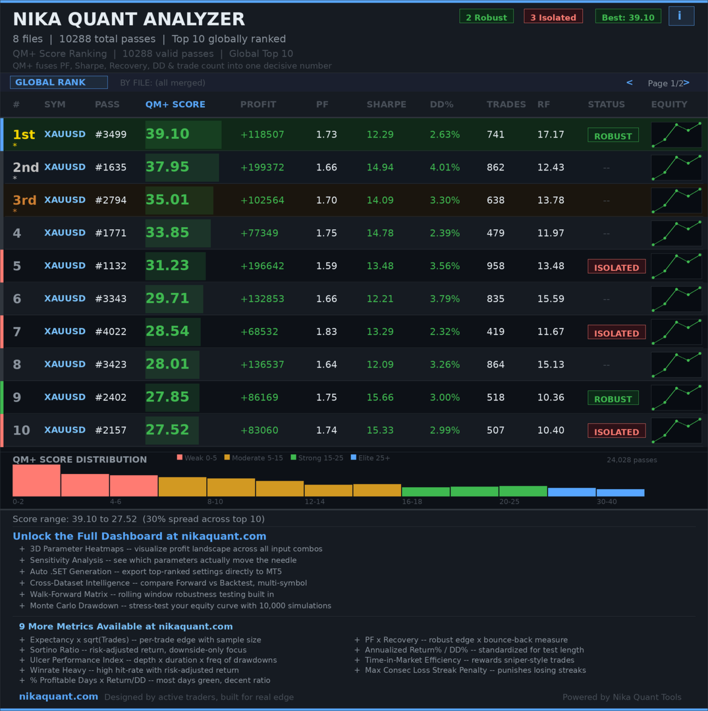Click the Best: 39.10 badge
The image size is (708, 711).
[628, 16]
